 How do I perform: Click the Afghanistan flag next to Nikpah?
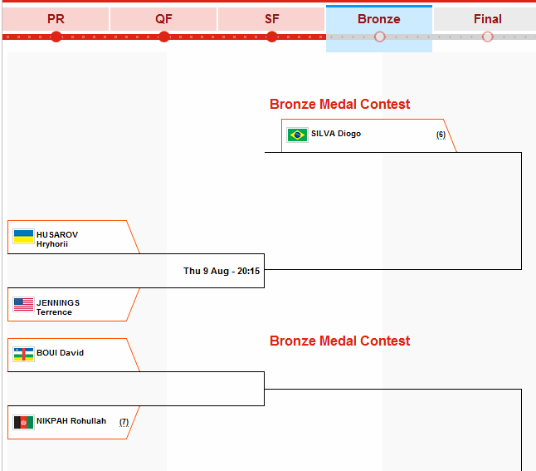tap(23, 422)
